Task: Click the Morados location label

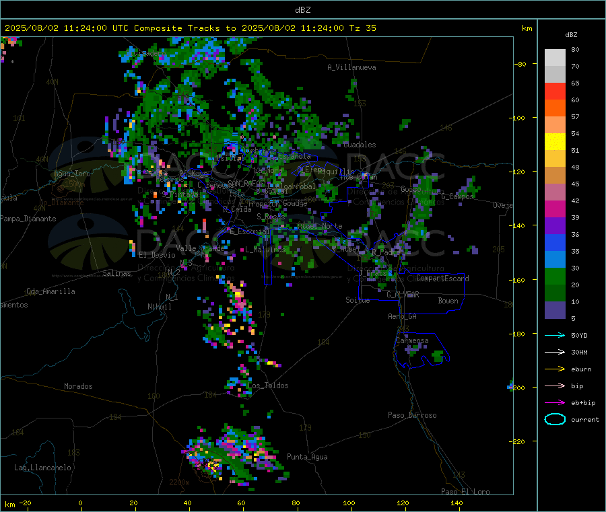Action: point(78,386)
